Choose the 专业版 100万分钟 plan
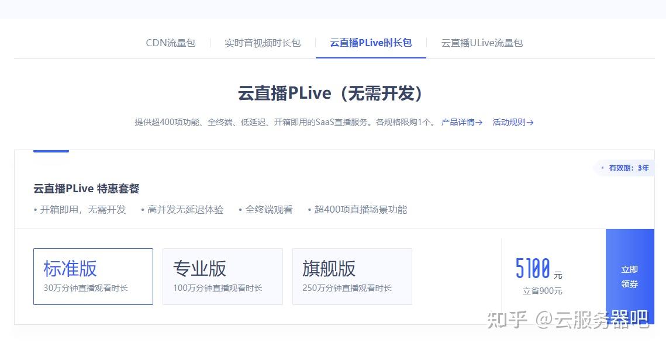Screen dimensions: 666x347 click(x=223, y=276)
